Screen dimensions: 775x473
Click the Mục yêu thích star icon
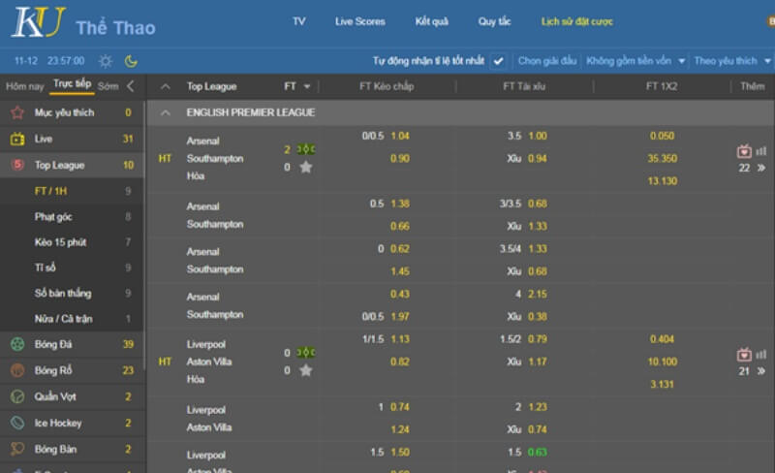[x=17, y=112]
